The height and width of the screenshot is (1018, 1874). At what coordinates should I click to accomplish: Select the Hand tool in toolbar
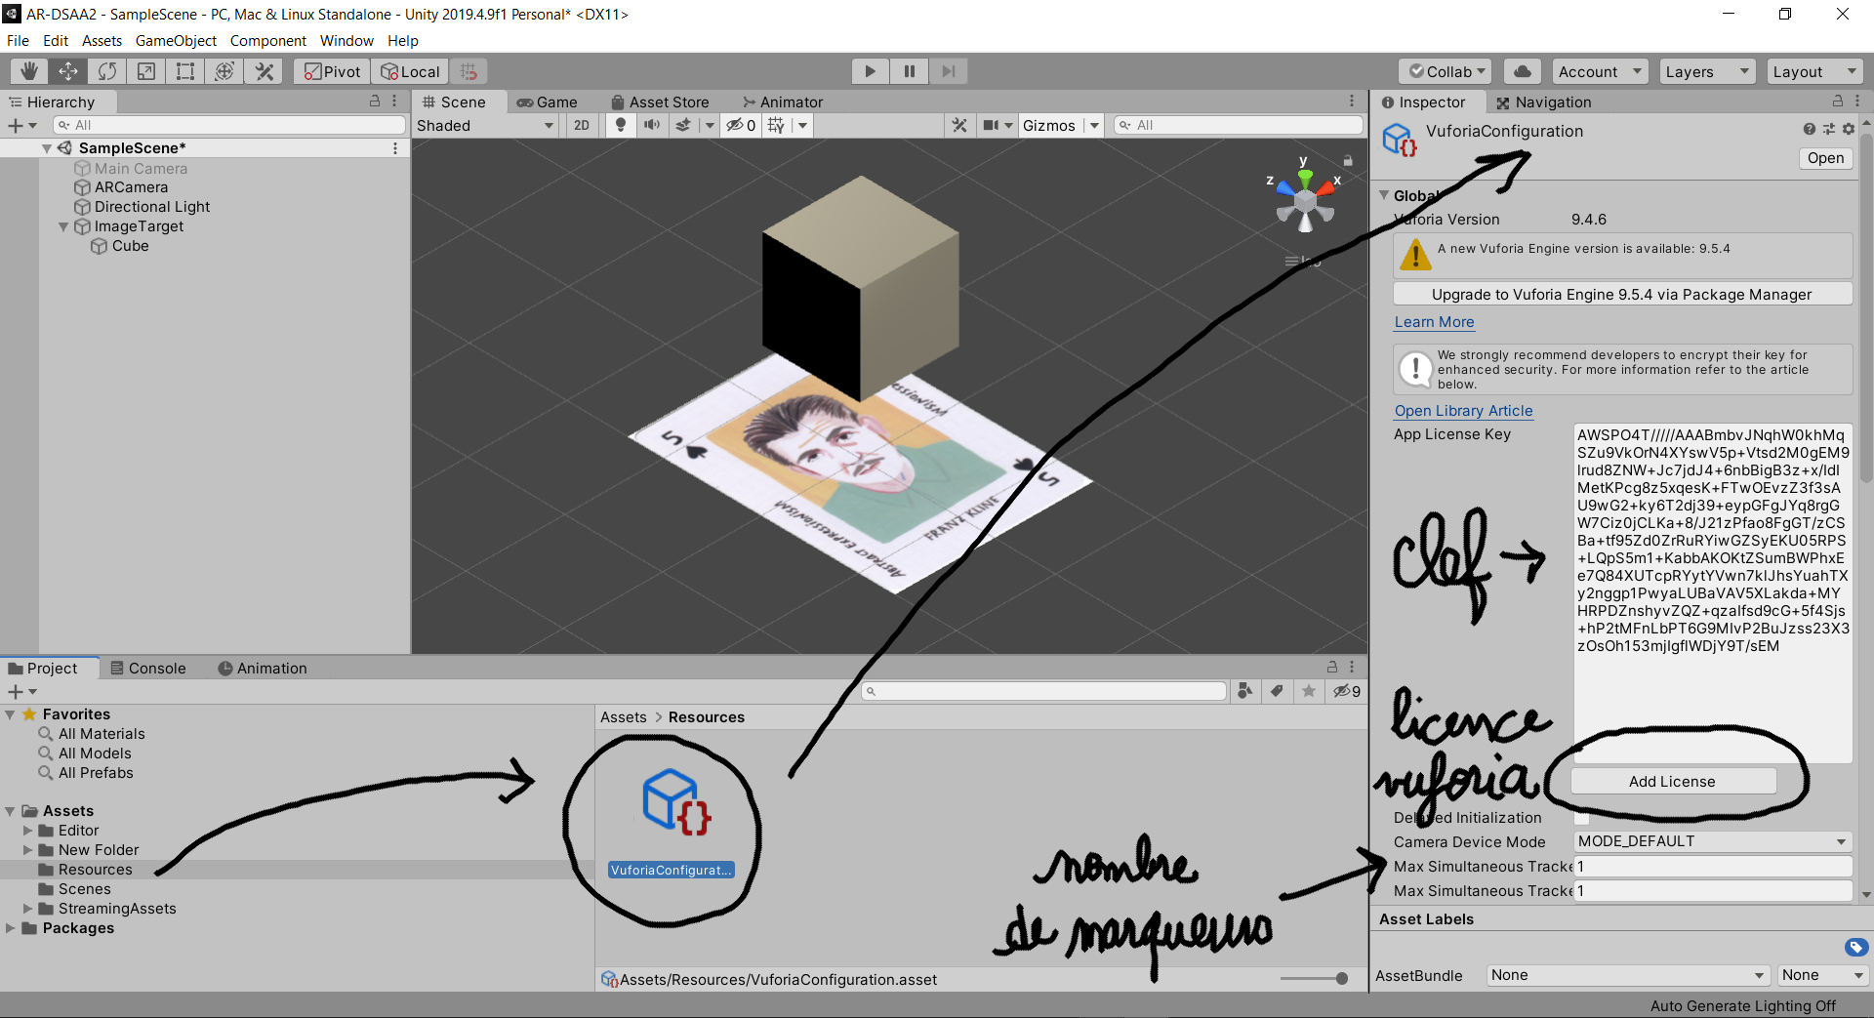(x=29, y=71)
